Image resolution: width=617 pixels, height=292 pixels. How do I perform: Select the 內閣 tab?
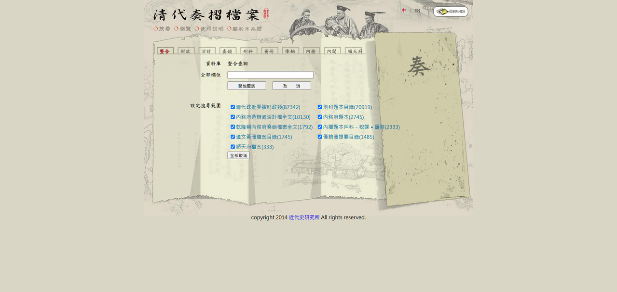332,51
